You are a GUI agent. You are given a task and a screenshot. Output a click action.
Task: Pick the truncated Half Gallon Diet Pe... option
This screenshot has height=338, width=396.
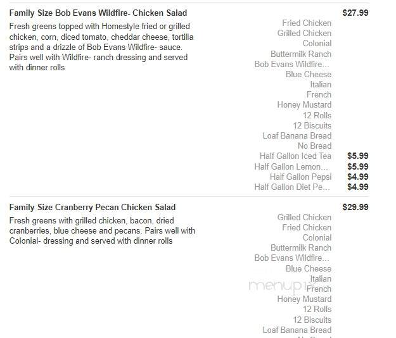click(292, 187)
